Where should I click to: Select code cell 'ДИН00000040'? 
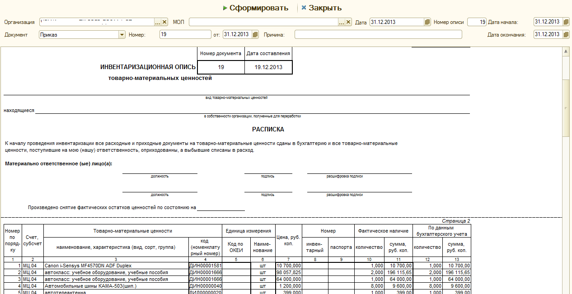pos(205,286)
